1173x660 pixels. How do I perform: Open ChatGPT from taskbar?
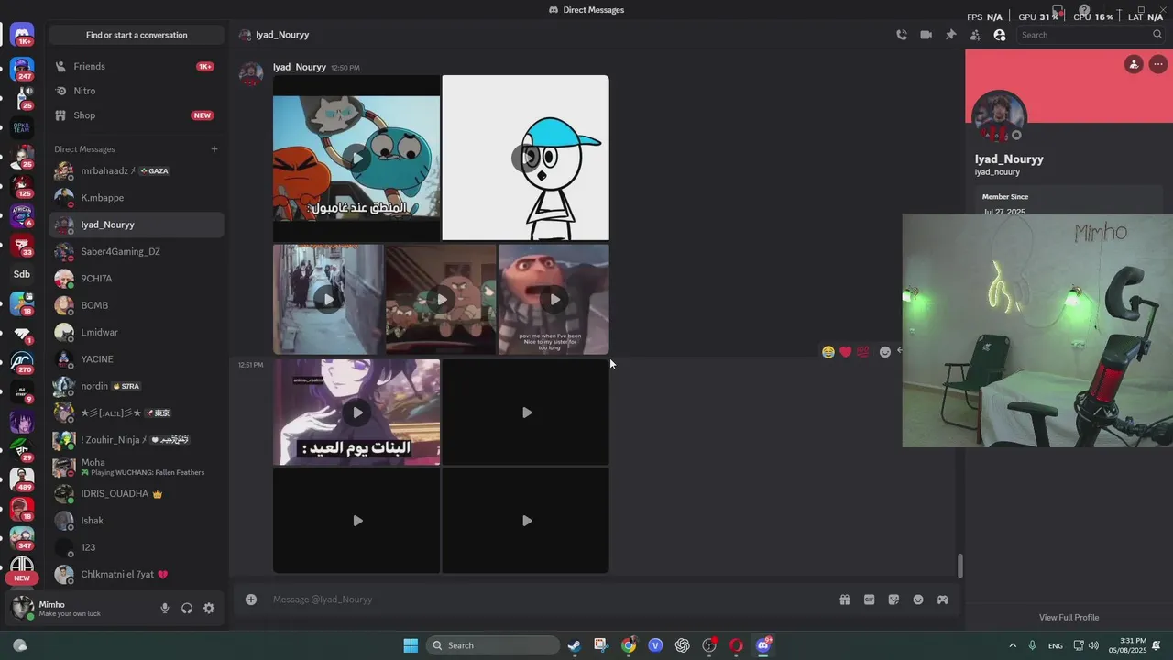[683, 645]
